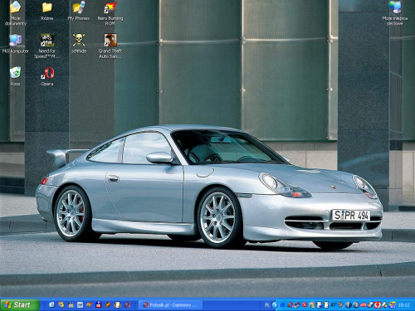
Task: Open the Moje dokumenty desktop folder
Action: [16, 13]
